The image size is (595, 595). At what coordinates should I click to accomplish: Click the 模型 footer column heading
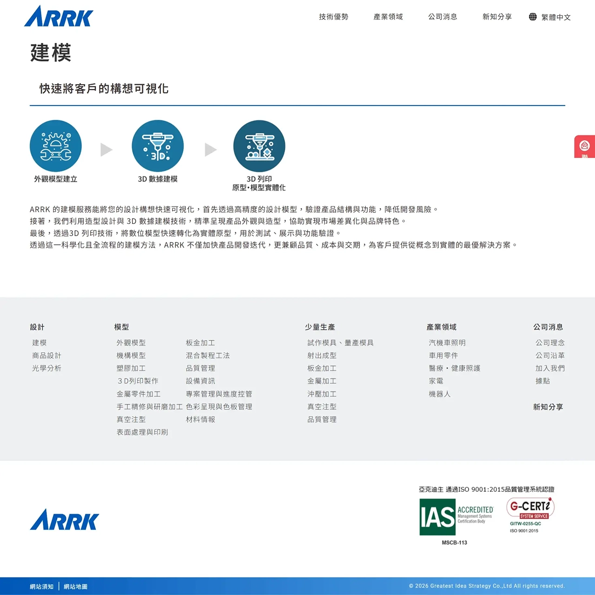122,327
